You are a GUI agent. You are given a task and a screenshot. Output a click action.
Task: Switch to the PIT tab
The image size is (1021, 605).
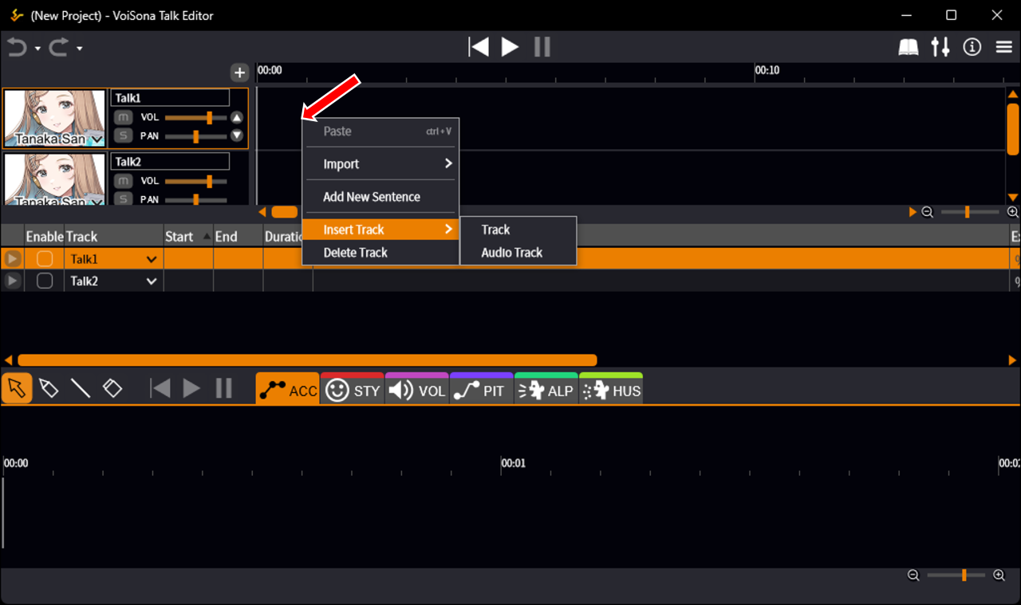(x=482, y=389)
